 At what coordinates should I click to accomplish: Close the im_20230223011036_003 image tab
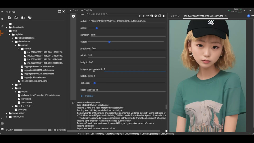(x=226, y=16)
